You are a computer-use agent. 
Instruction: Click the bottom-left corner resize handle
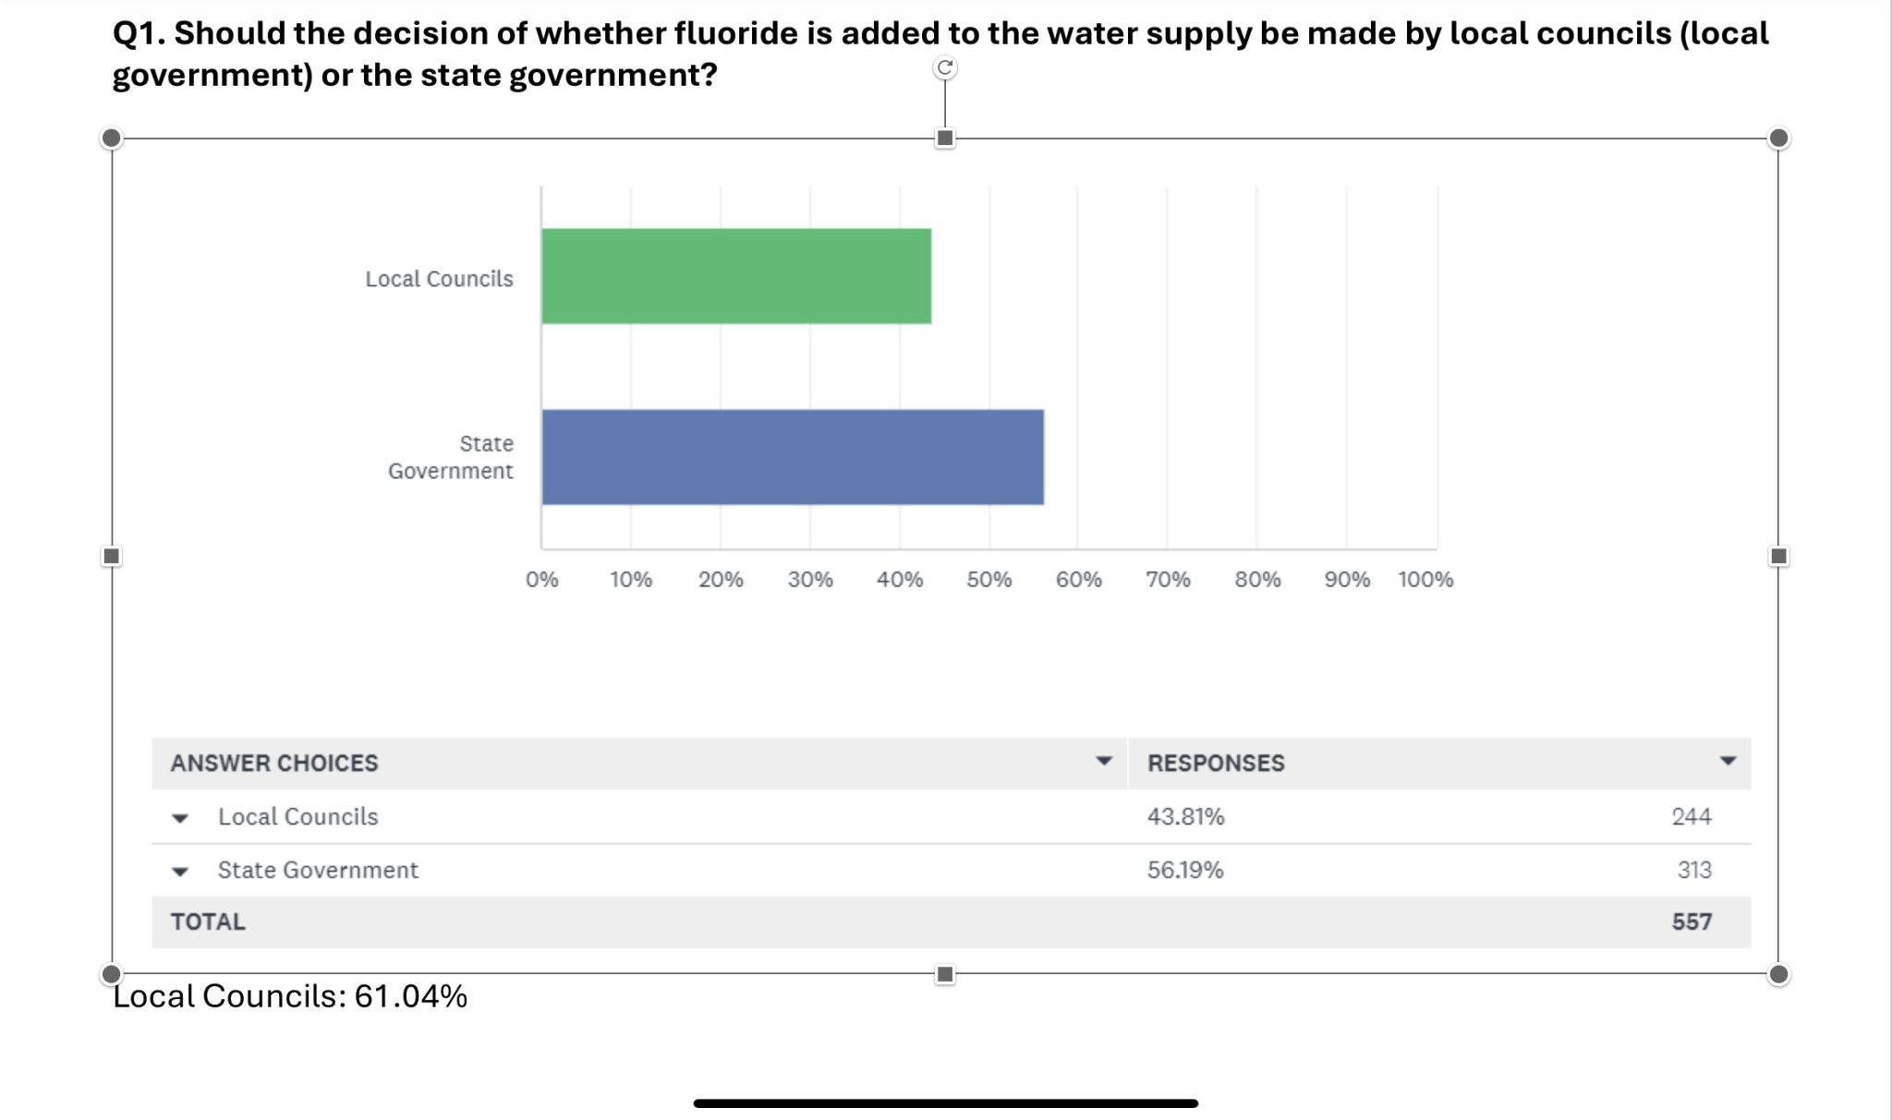coord(111,974)
